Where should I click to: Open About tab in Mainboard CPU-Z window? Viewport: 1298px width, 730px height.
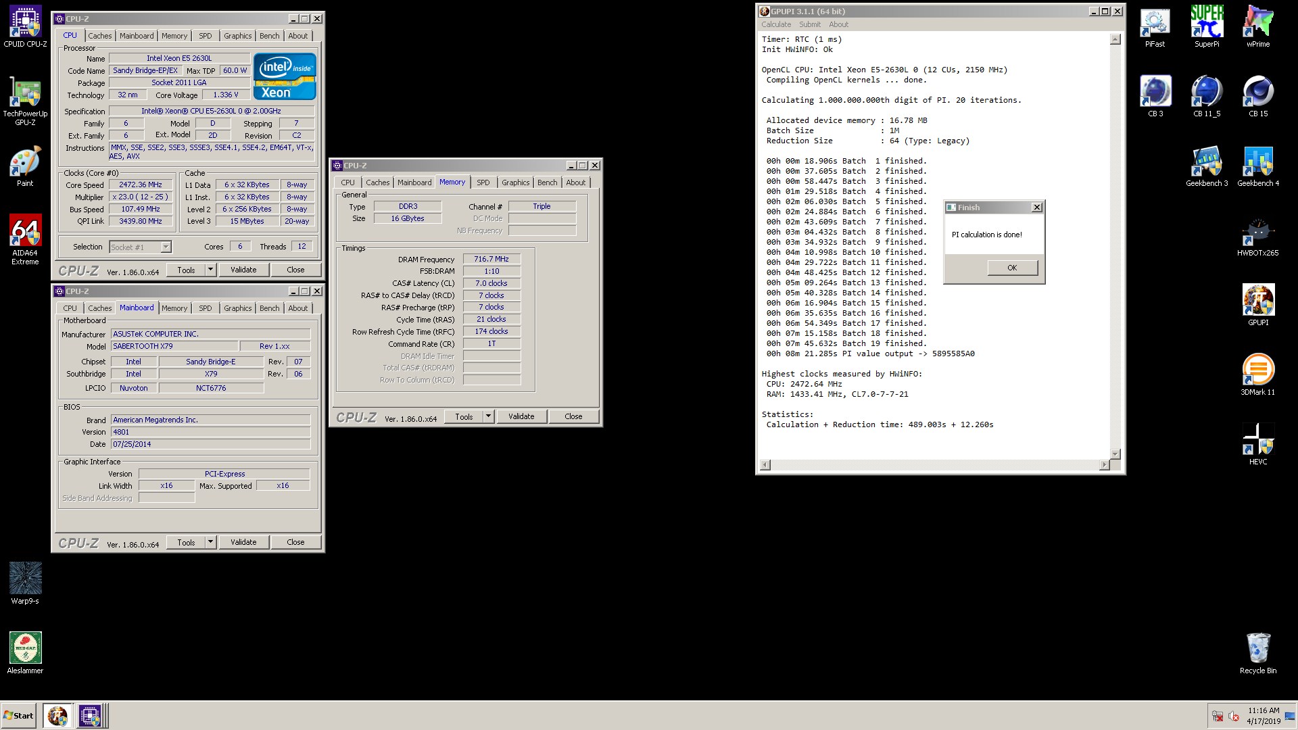pyautogui.click(x=297, y=308)
